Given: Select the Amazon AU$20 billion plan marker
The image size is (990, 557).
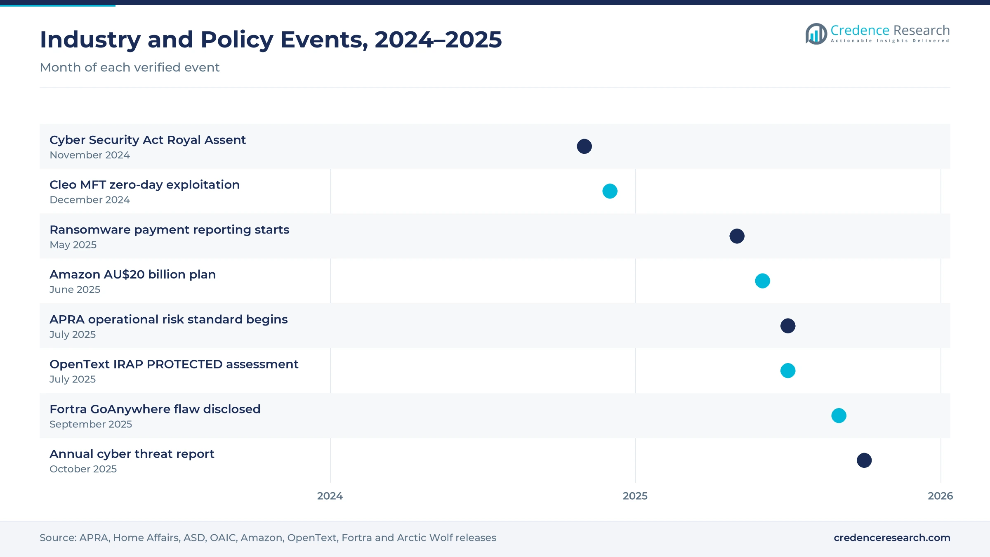Looking at the screenshot, I should pyautogui.click(x=762, y=281).
